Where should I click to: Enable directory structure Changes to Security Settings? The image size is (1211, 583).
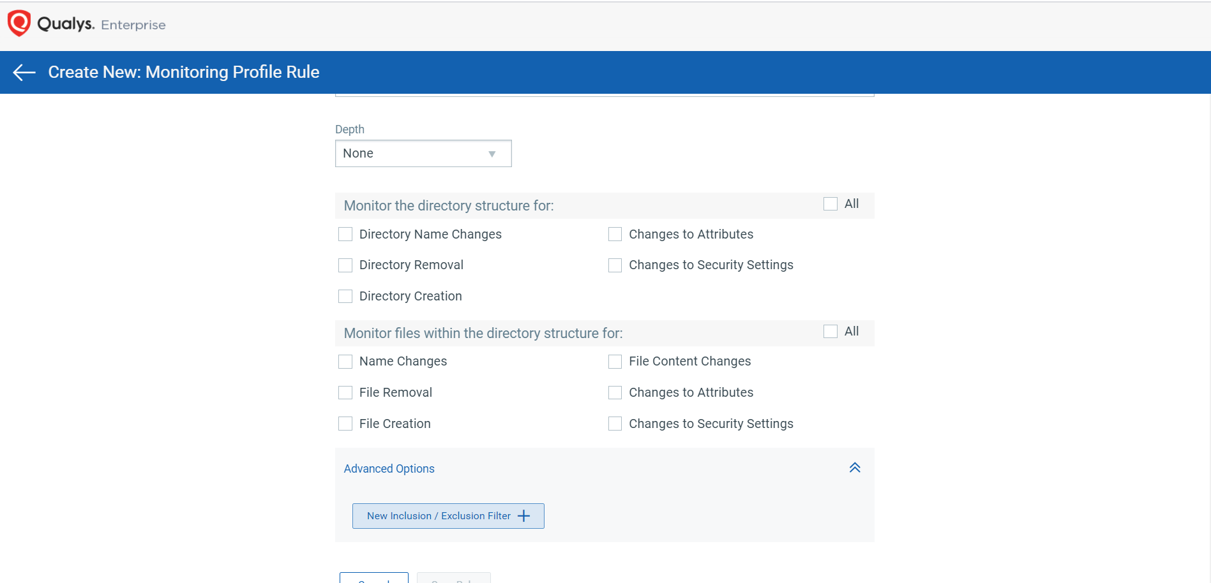[x=615, y=265]
